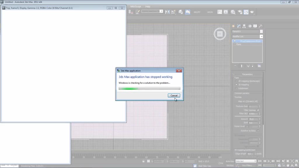Click the Shift spinner arrows
299x168 pixels.
pyautogui.click(x=260, y=123)
